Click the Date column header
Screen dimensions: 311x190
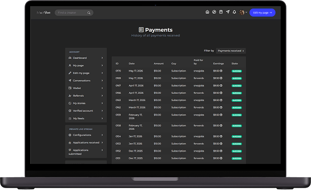[132, 63]
